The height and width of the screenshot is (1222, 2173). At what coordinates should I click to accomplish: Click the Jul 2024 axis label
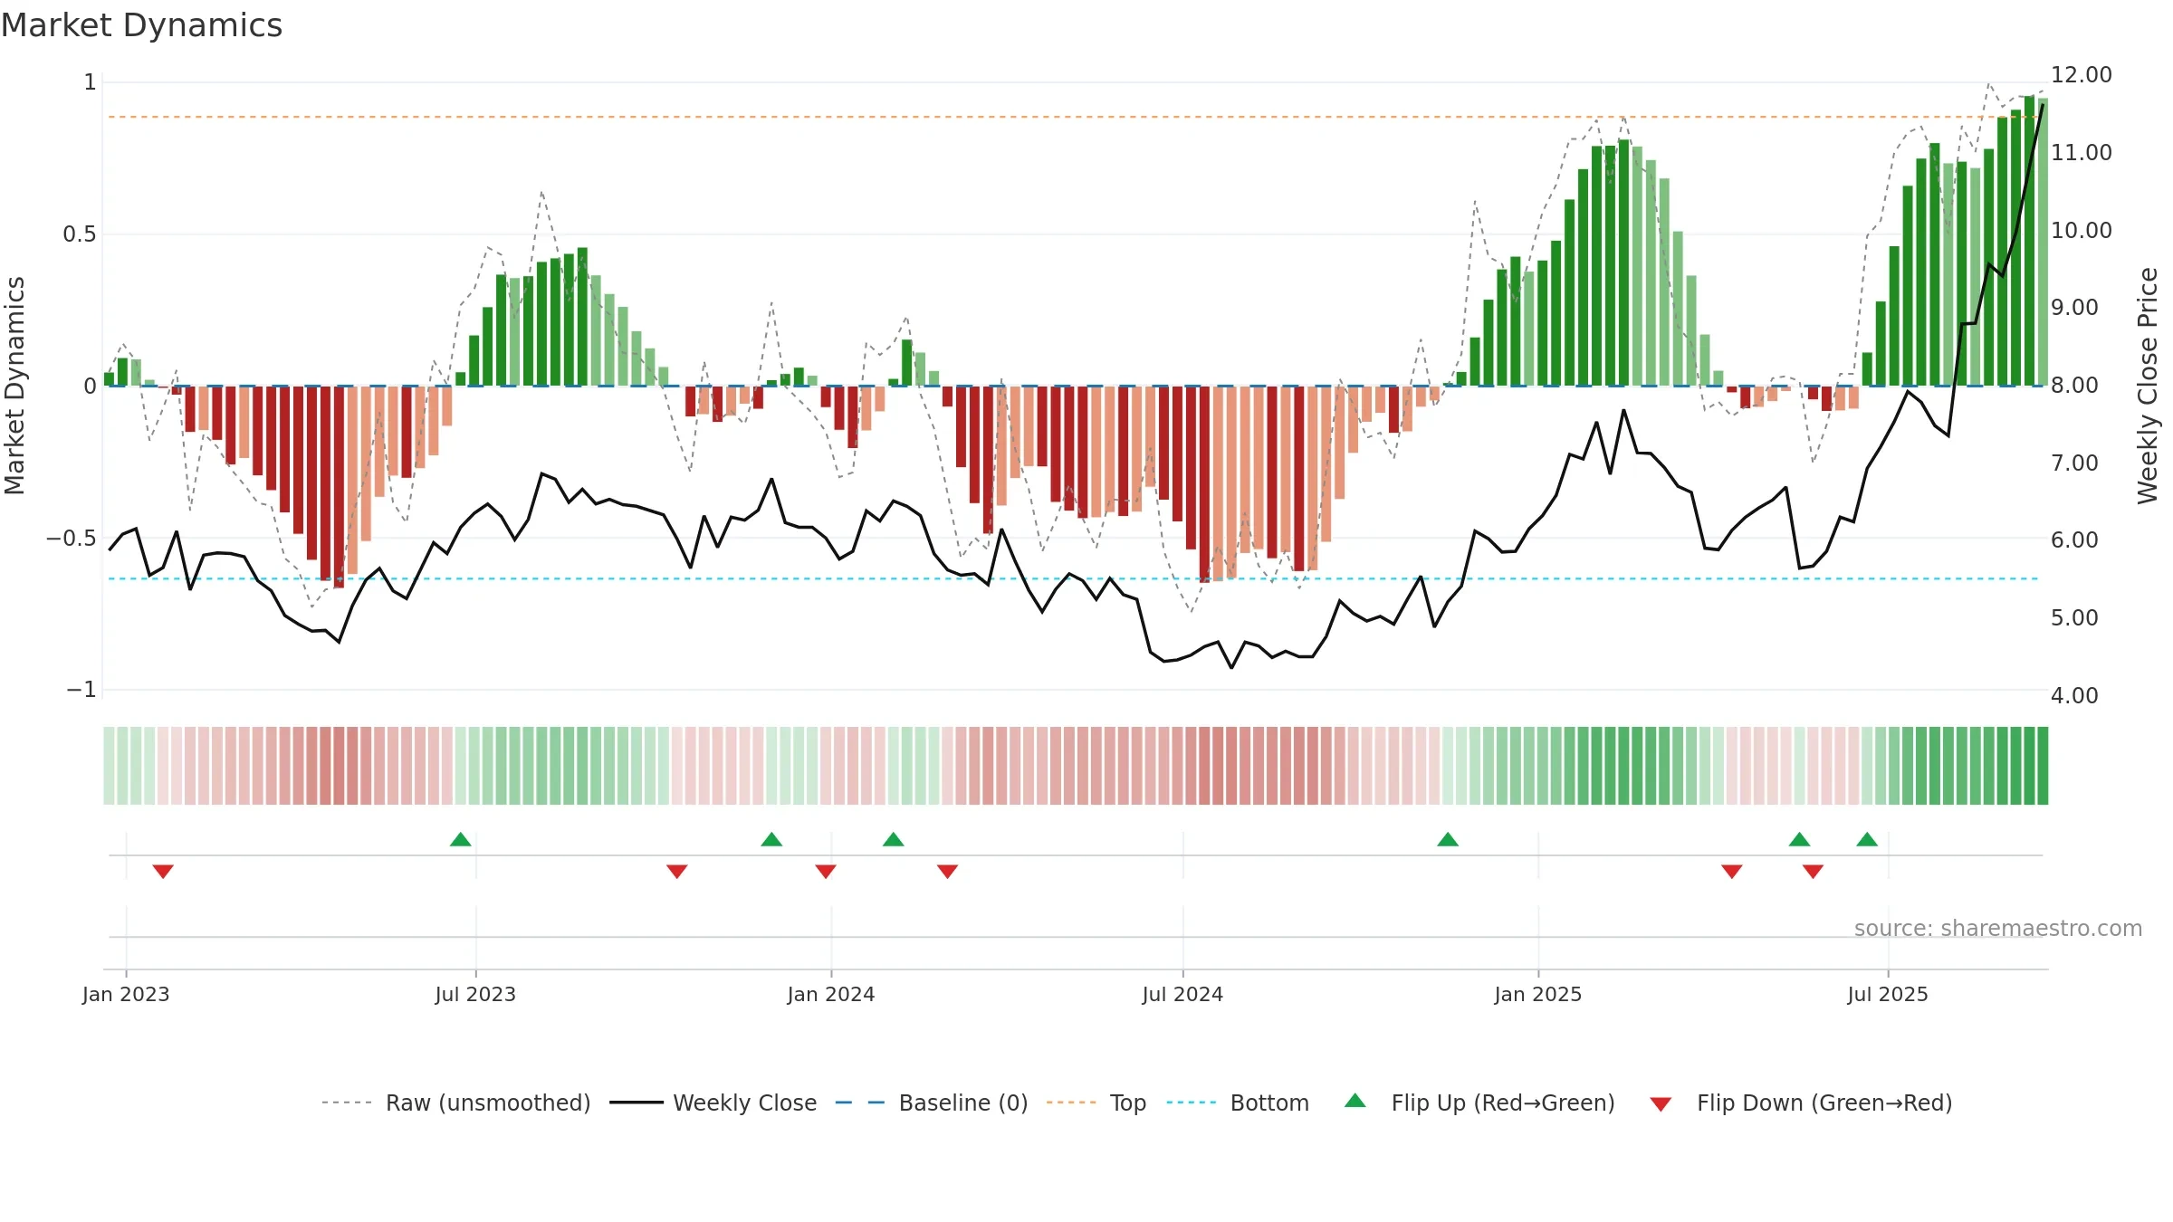pyautogui.click(x=1182, y=994)
